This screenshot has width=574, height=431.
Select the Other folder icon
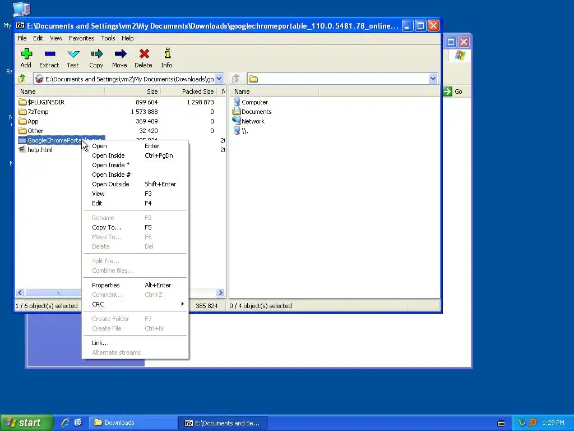[22, 130]
